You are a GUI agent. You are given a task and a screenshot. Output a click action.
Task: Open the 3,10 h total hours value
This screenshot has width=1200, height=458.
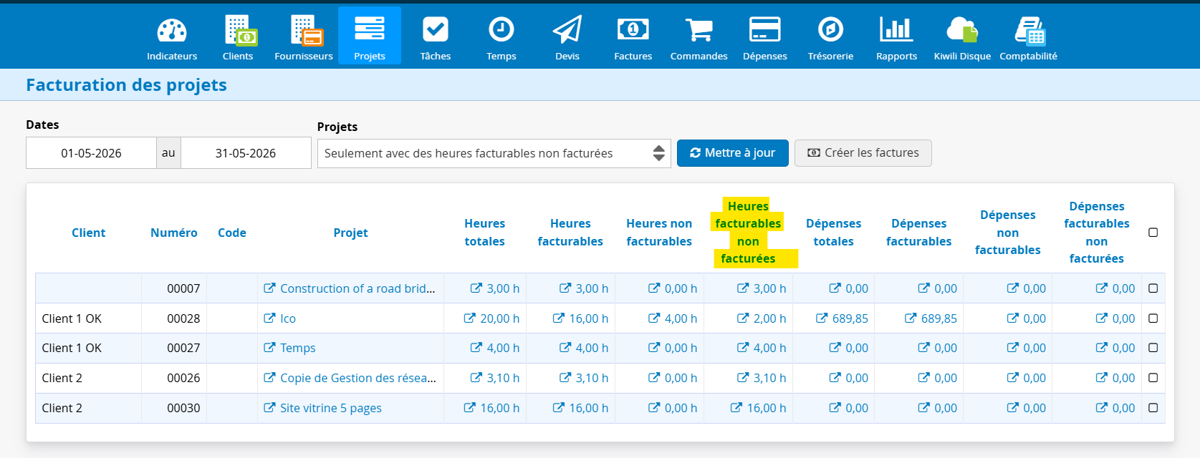[x=503, y=378]
